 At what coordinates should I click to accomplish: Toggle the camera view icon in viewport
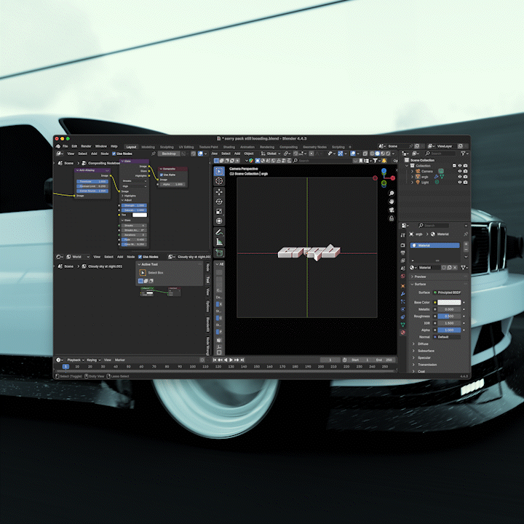[x=392, y=210]
